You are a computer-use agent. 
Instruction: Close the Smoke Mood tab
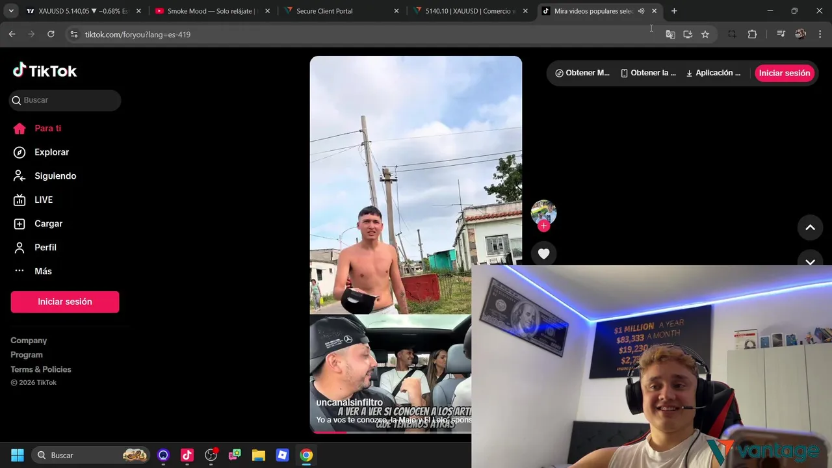pyautogui.click(x=267, y=11)
